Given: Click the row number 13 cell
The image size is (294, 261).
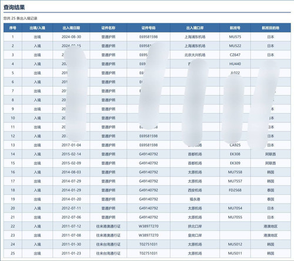Looking at the screenshot, I should click(13, 145).
